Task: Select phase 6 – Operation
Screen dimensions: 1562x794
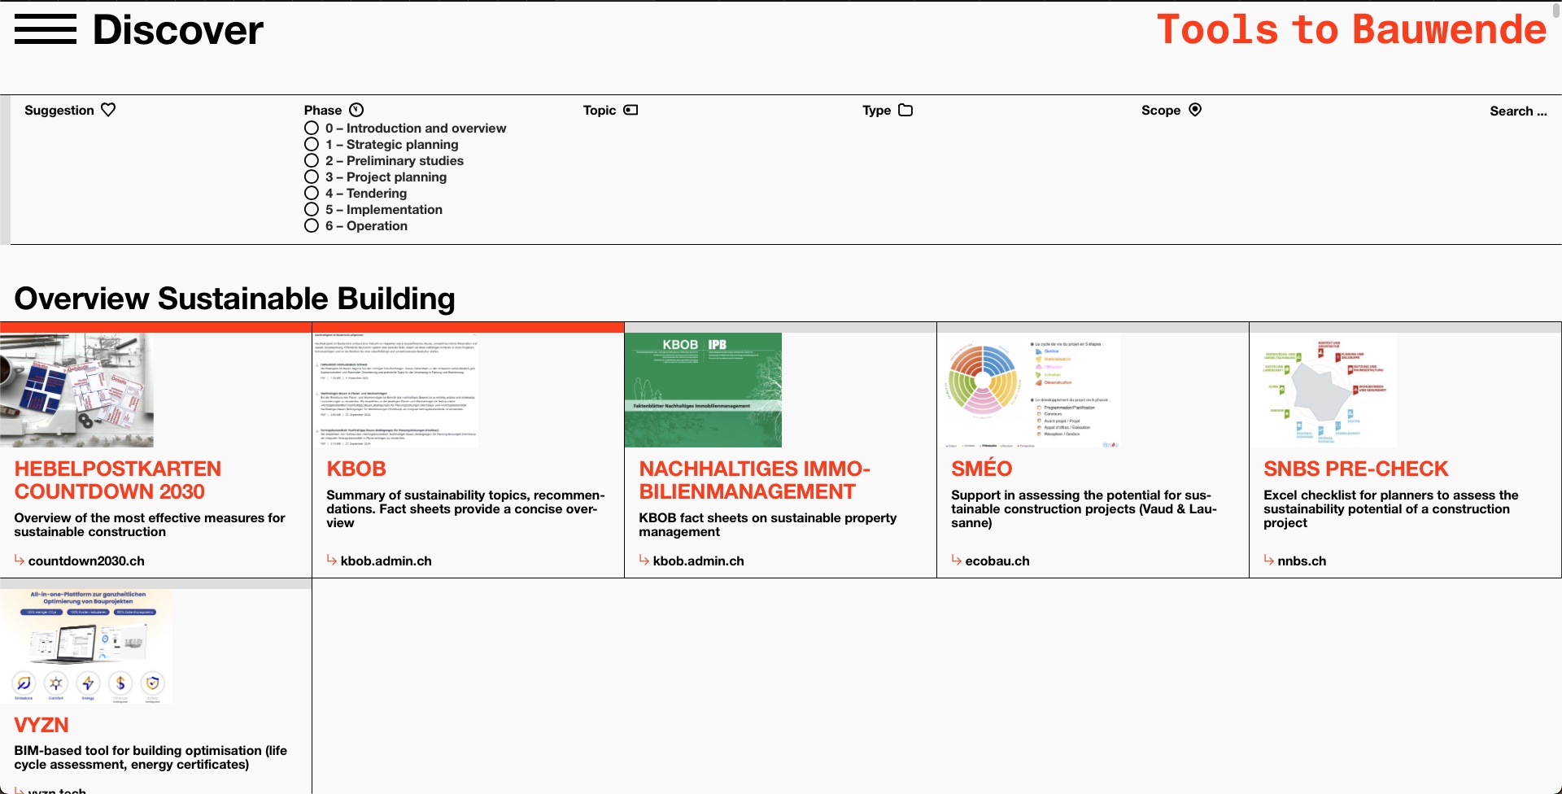Action: (312, 225)
